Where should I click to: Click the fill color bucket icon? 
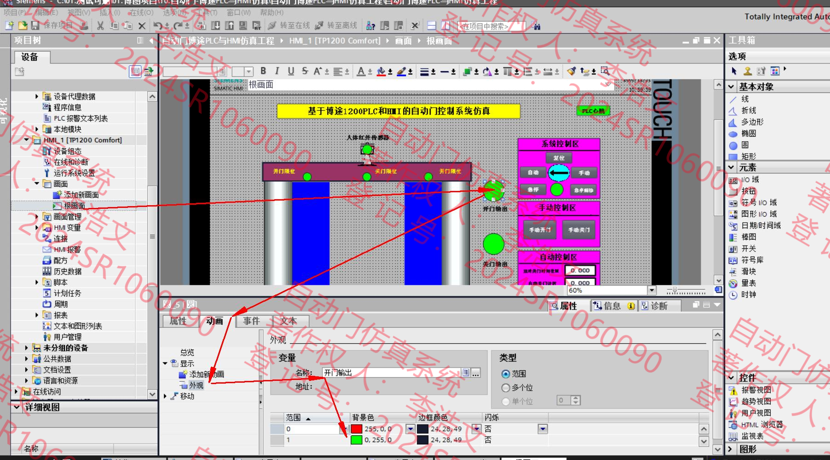pos(381,71)
